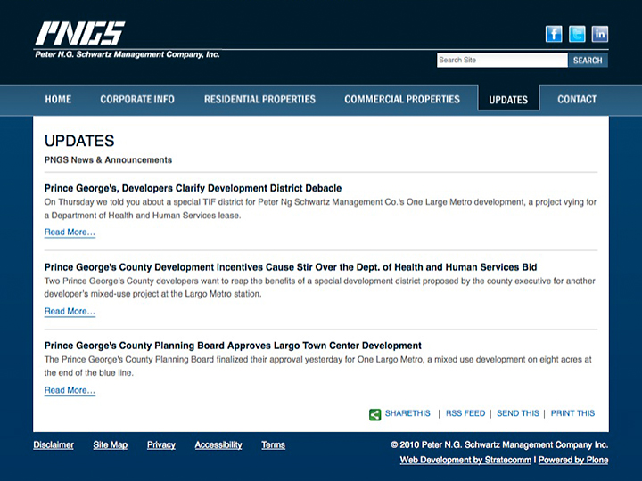Click the Print This link
Image resolution: width=642 pixels, height=481 pixels.
[x=572, y=413]
